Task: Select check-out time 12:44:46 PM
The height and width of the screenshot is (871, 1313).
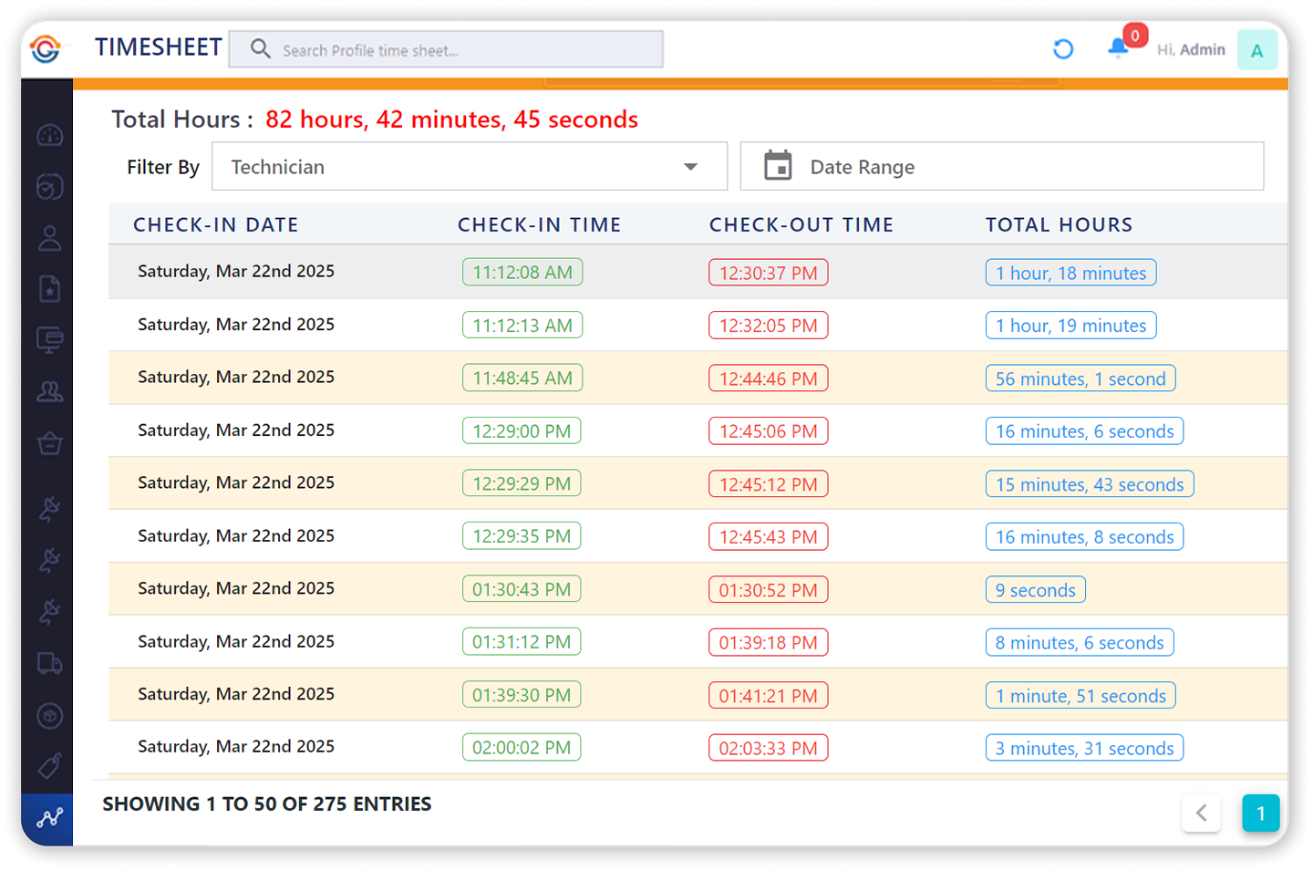Action: click(769, 378)
